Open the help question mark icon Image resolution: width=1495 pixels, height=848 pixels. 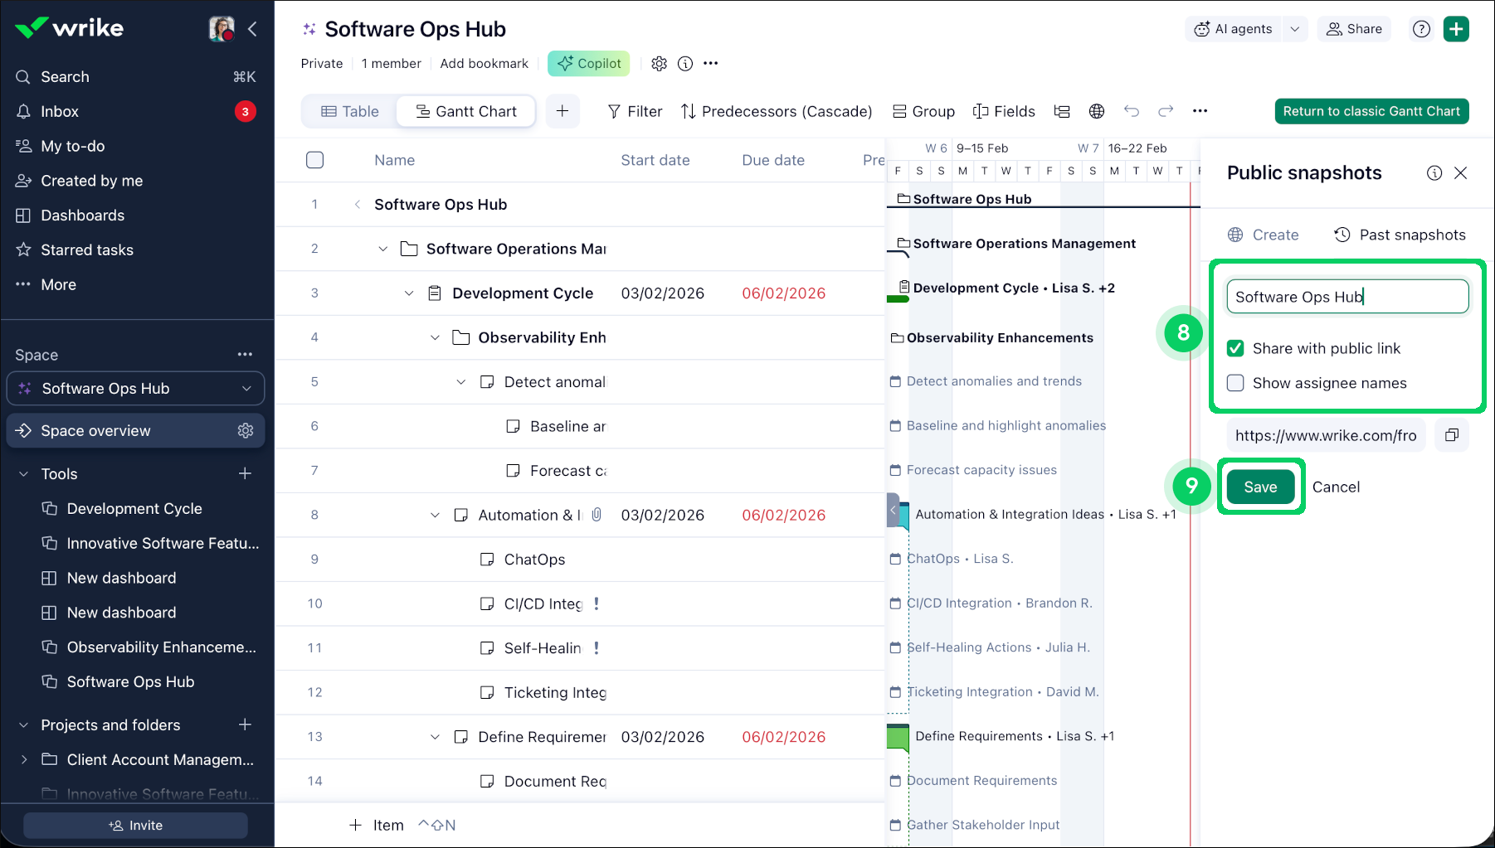point(1421,29)
